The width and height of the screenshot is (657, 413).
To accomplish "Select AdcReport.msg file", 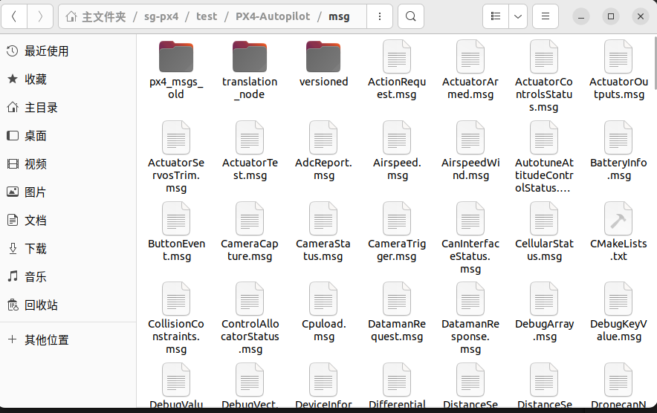I will click(323, 151).
